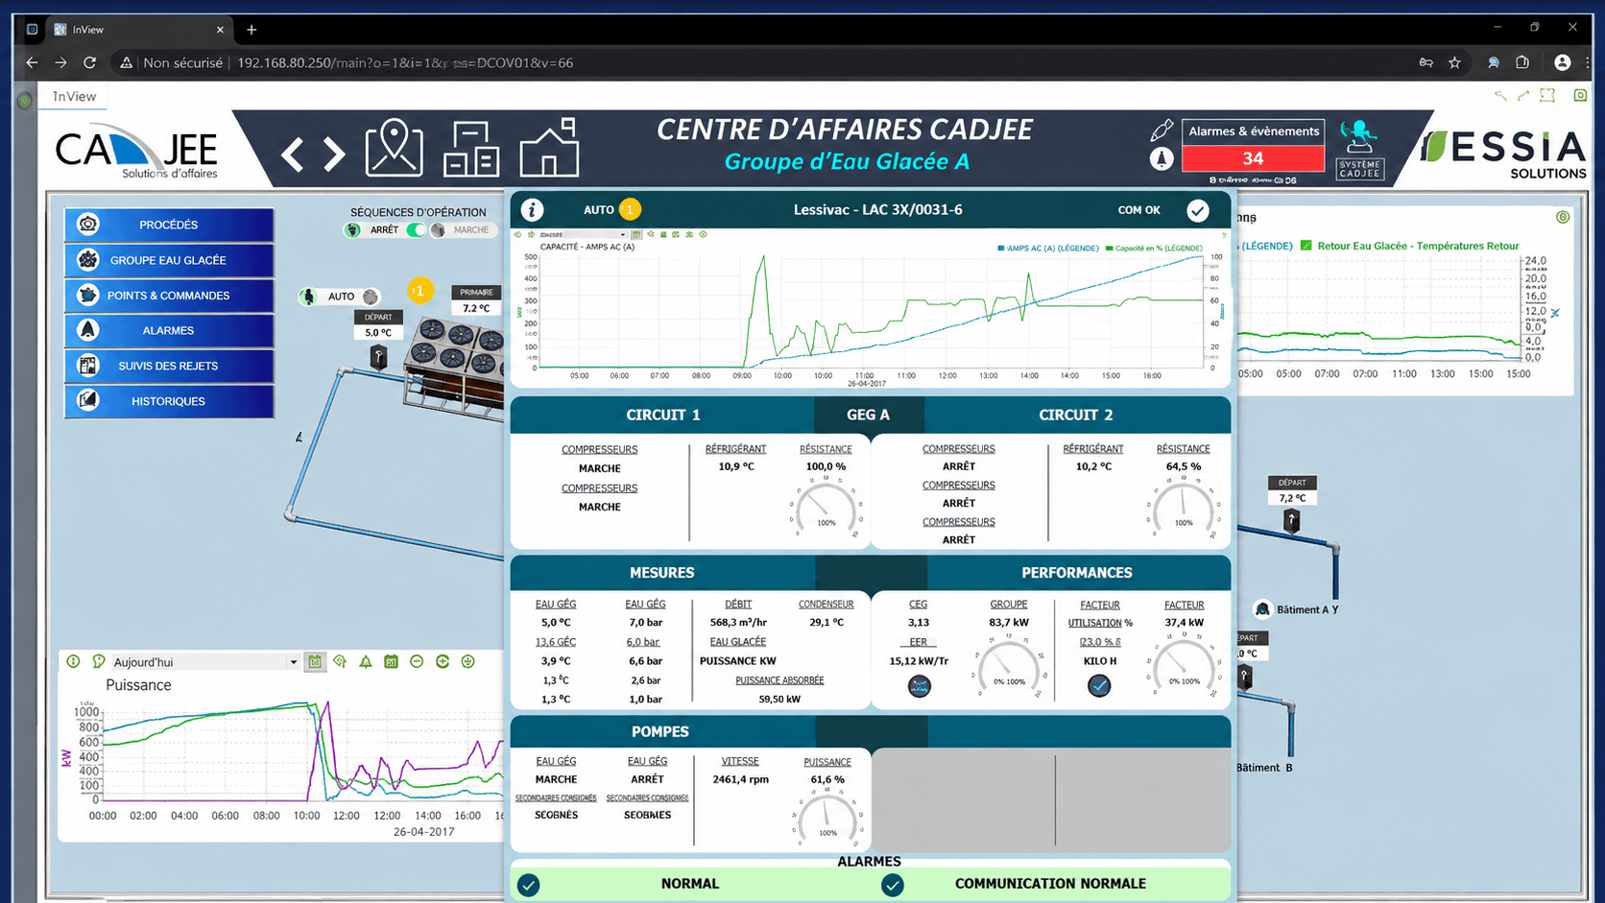Click the Débit link in Mesures

click(x=738, y=605)
